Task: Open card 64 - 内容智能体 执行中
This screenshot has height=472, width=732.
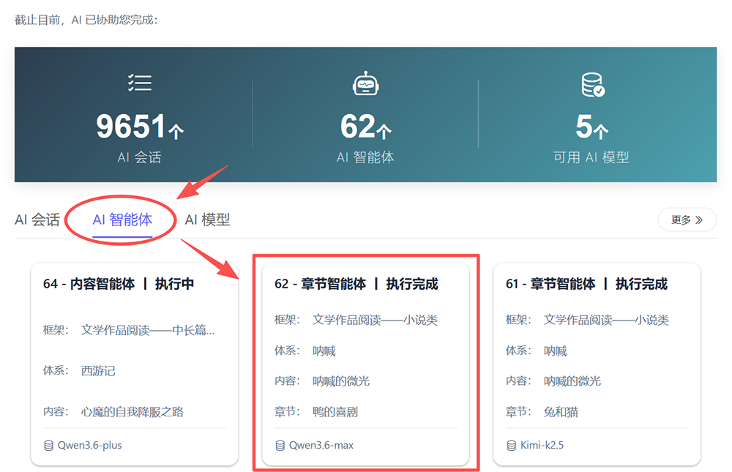Action: [x=135, y=364]
